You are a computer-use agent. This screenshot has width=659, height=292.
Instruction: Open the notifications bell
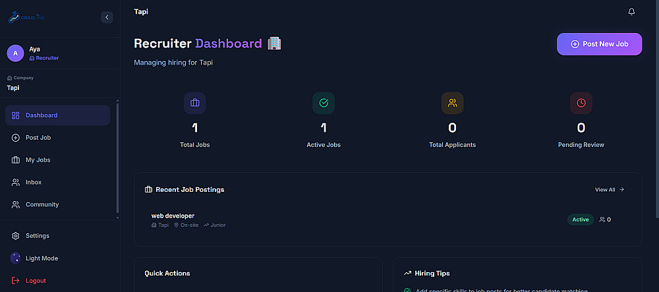[631, 12]
